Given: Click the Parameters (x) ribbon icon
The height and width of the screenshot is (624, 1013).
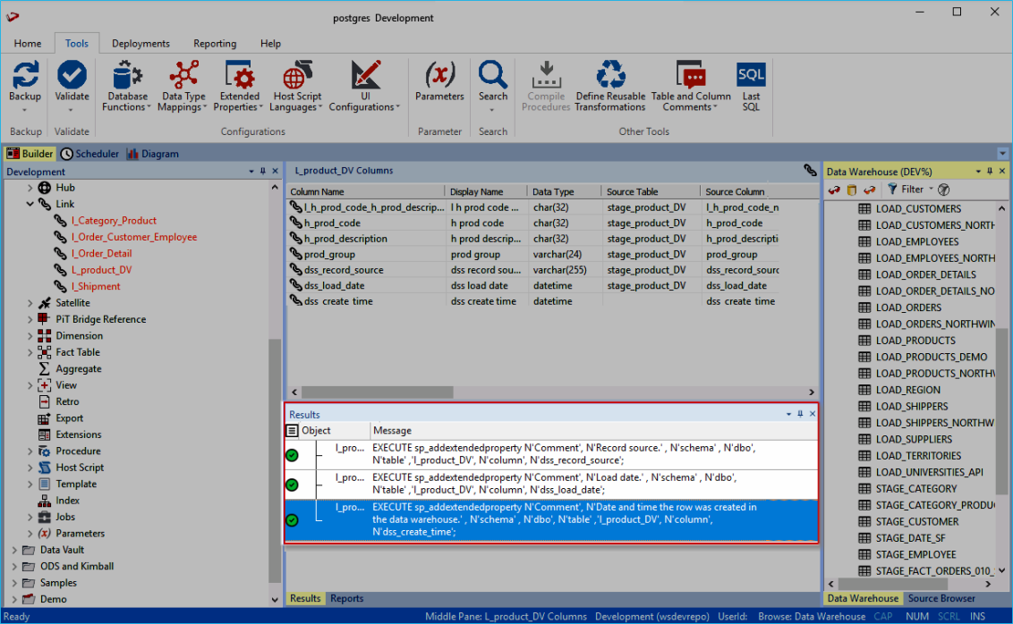Looking at the screenshot, I should coord(439,75).
